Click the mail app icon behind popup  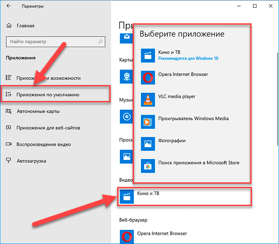click(x=126, y=38)
